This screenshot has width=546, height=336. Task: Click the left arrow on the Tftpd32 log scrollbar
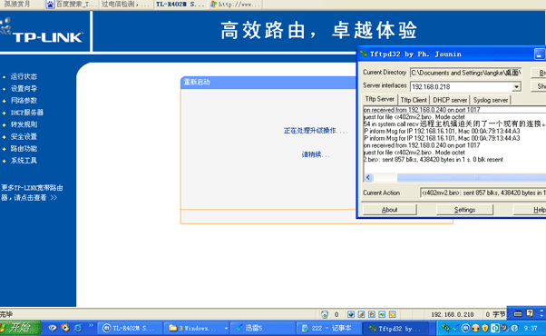368,177
